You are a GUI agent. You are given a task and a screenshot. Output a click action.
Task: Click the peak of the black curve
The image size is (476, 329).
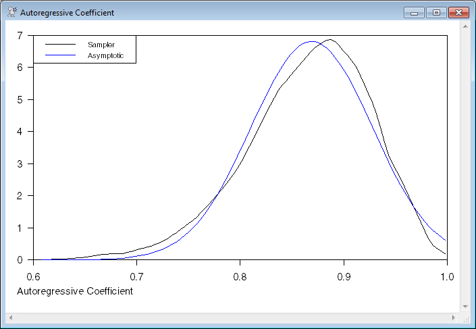click(329, 39)
